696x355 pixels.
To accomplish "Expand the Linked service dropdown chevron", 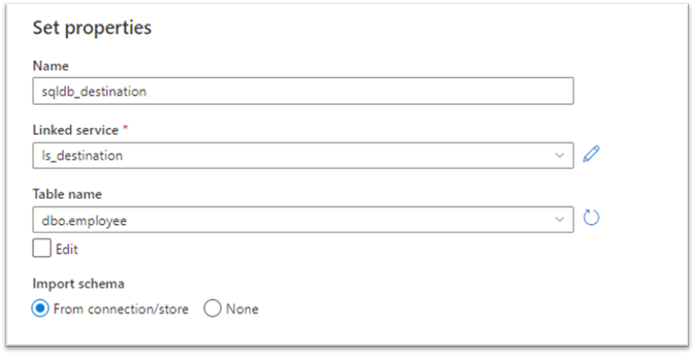I will tap(559, 155).
